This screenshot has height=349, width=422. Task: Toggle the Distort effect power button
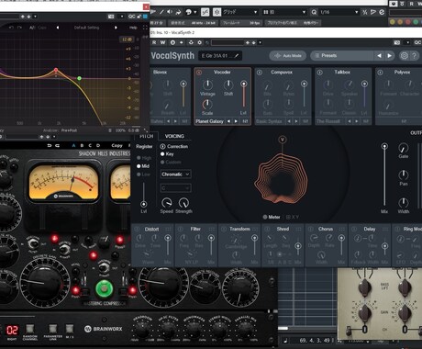point(137,229)
